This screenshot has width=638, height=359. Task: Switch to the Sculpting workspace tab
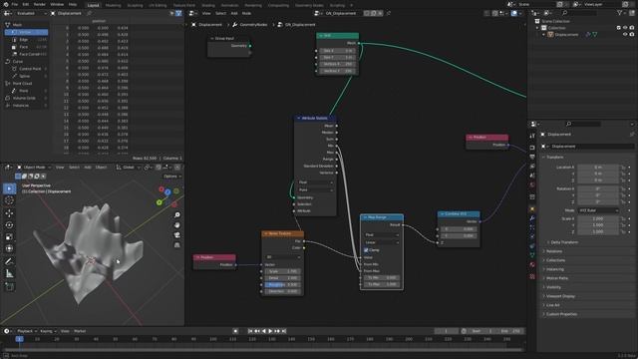click(x=136, y=5)
